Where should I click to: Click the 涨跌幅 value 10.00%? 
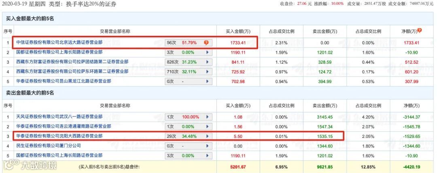pyautogui.click(x=337, y=4)
